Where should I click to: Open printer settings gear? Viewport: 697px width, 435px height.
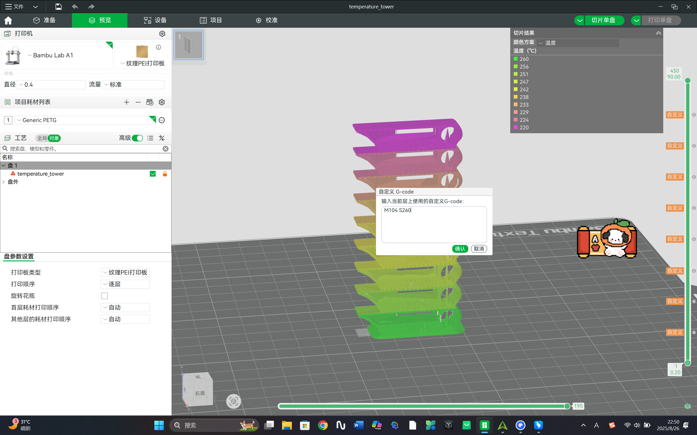click(x=162, y=34)
